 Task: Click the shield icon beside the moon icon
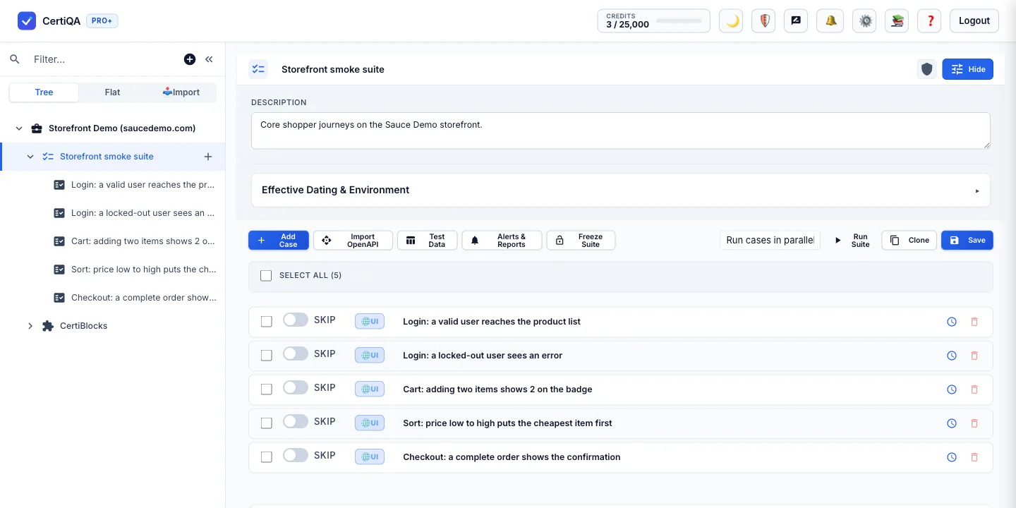coord(764,21)
